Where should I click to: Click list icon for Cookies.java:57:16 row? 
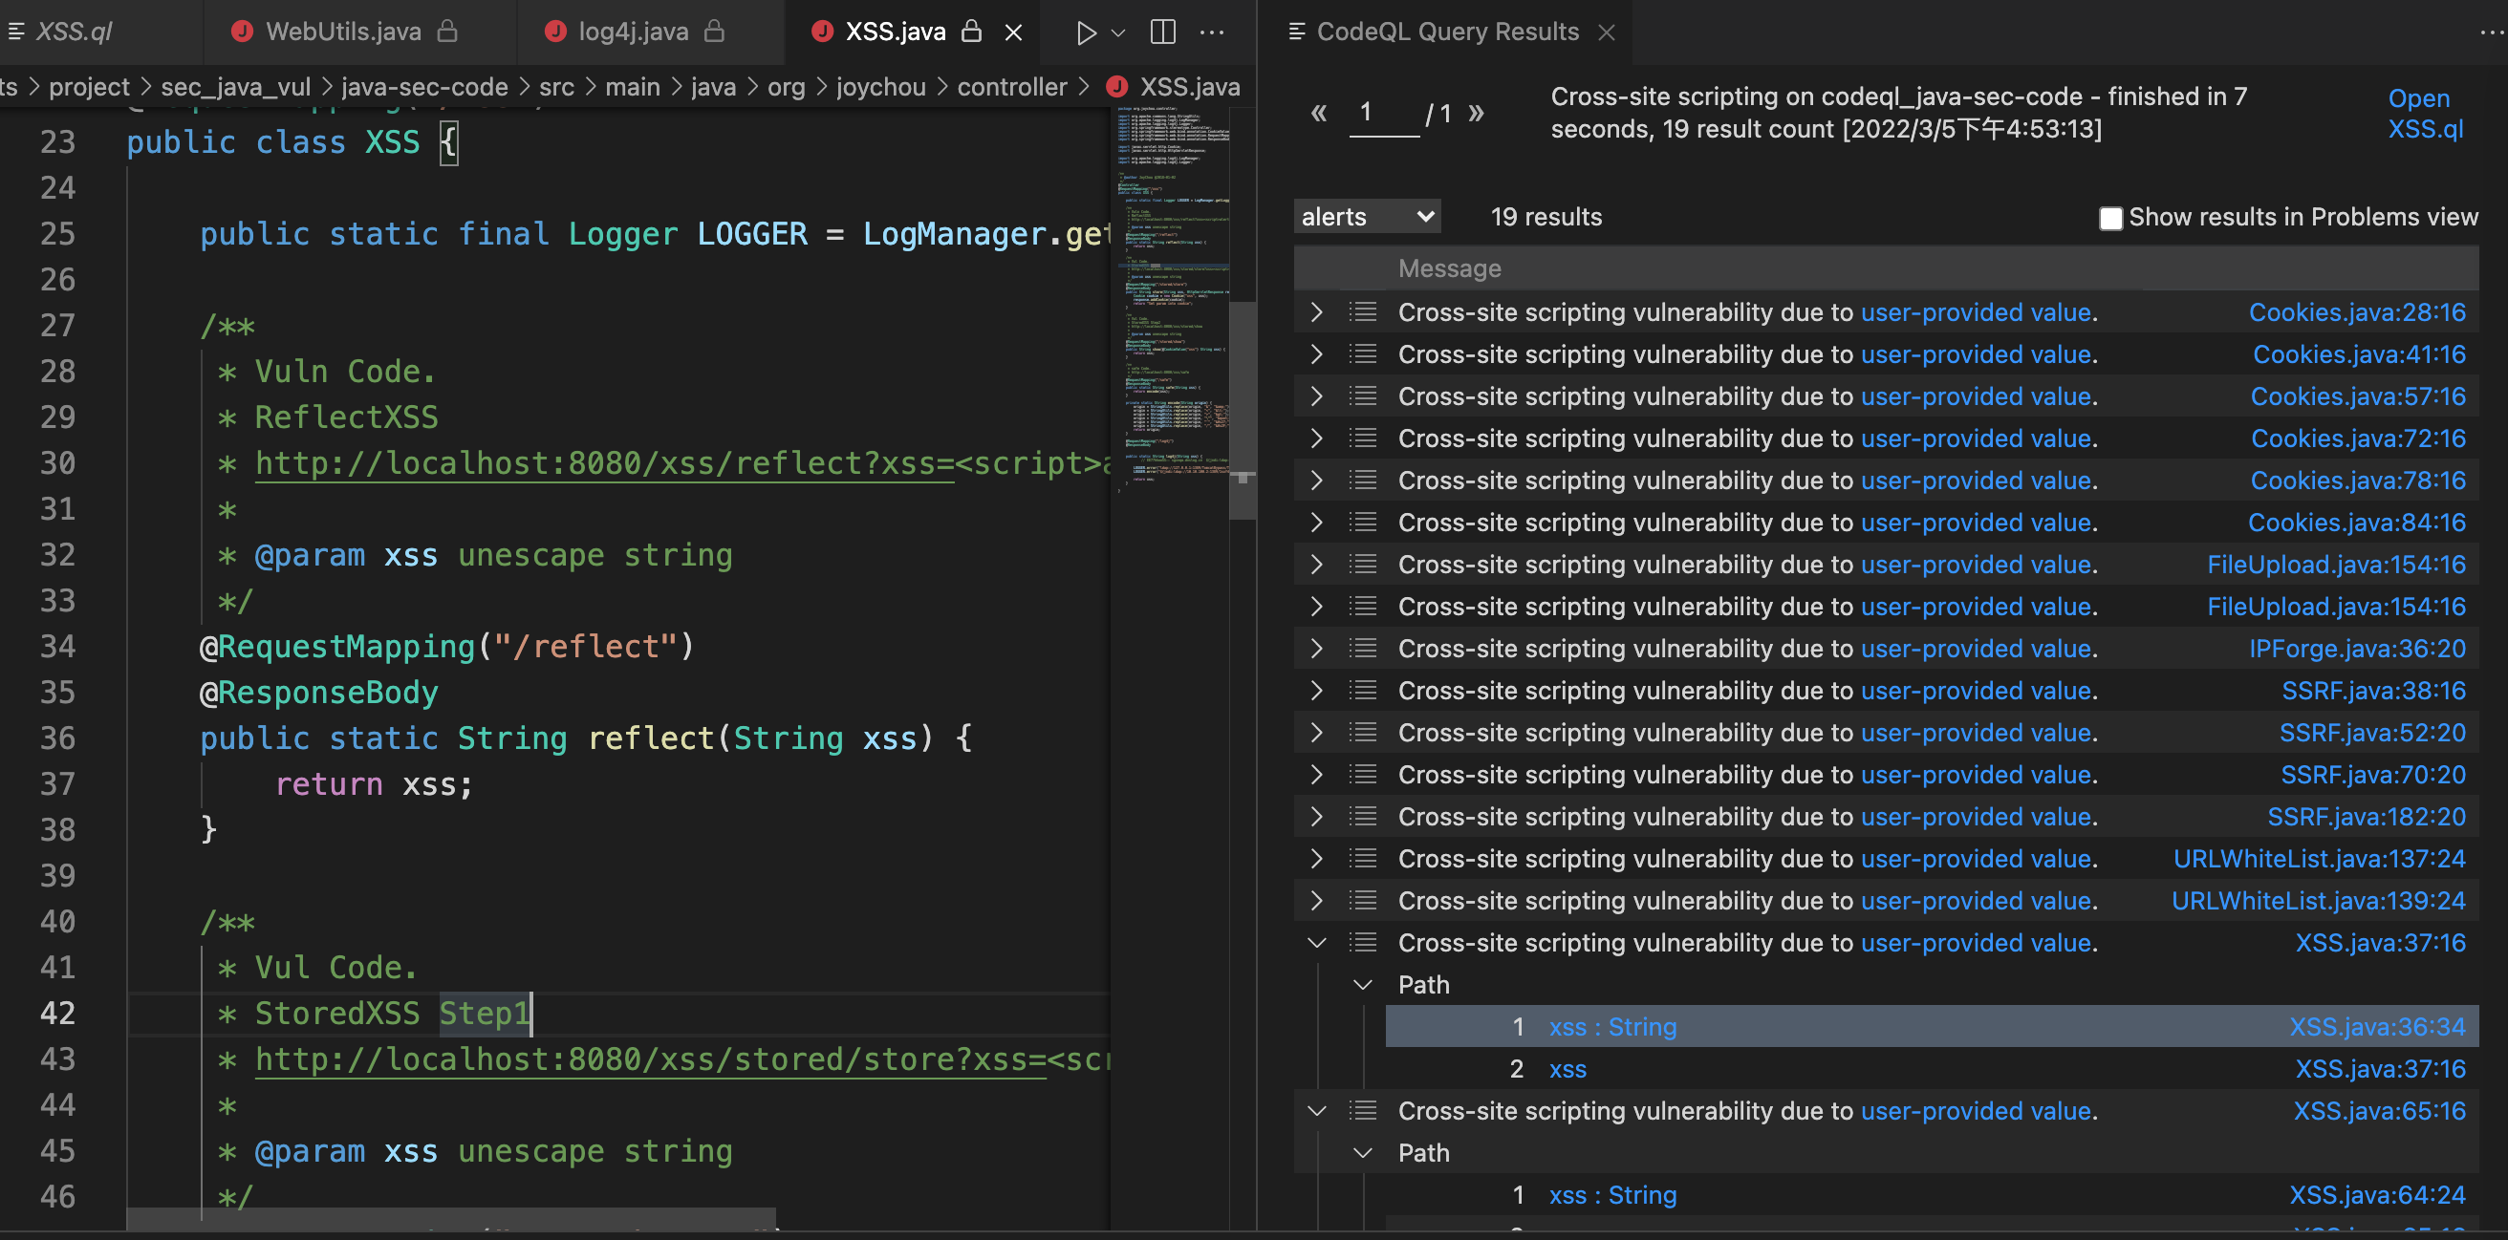[x=1363, y=396]
